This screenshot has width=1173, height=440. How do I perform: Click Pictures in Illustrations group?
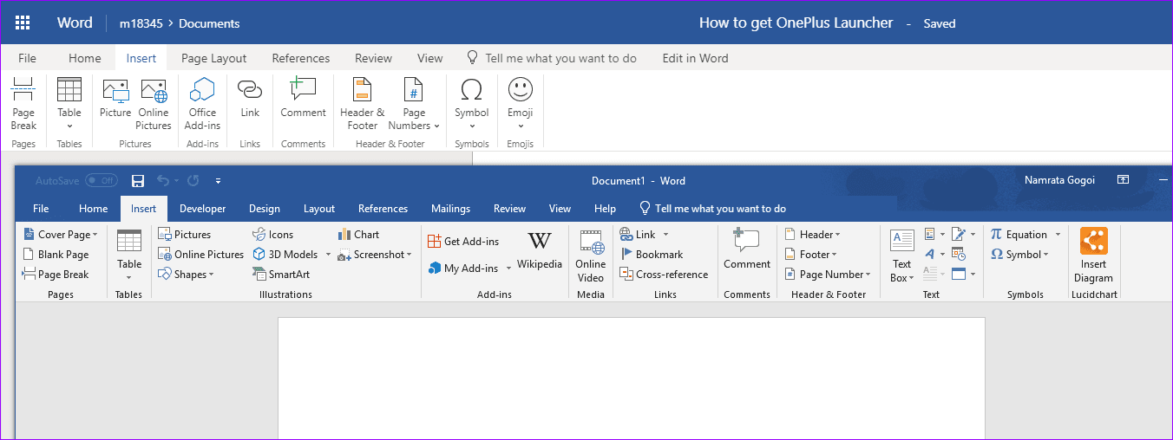pyautogui.click(x=185, y=235)
